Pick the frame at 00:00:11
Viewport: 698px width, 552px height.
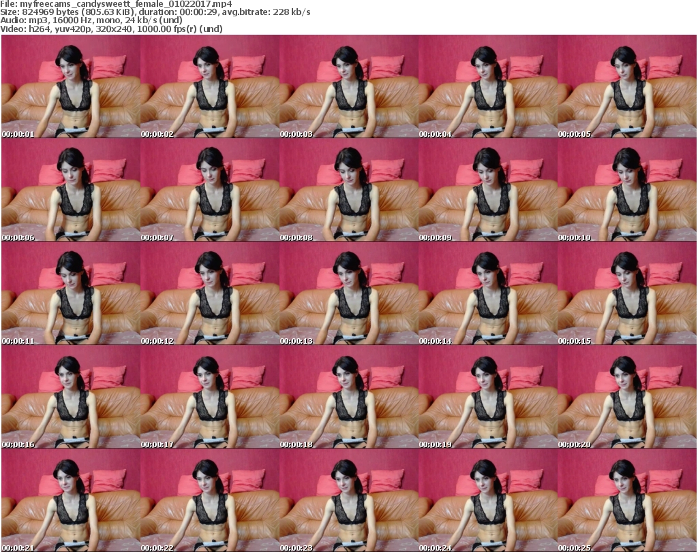click(x=71, y=293)
